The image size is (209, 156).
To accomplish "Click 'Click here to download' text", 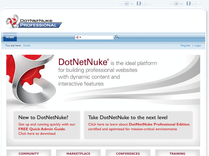I will coord(37,134).
